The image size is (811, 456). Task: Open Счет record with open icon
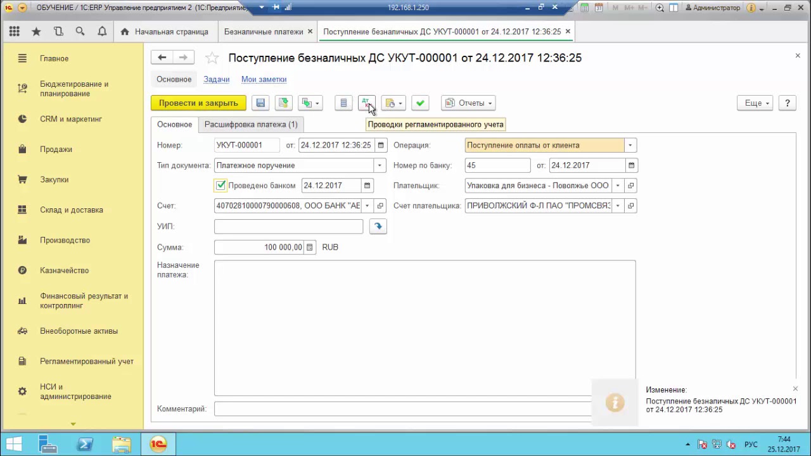(380, 206)
